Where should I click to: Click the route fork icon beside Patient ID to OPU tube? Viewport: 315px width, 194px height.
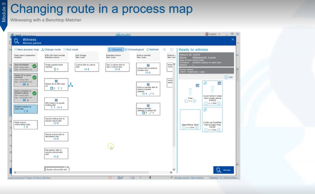71,85
